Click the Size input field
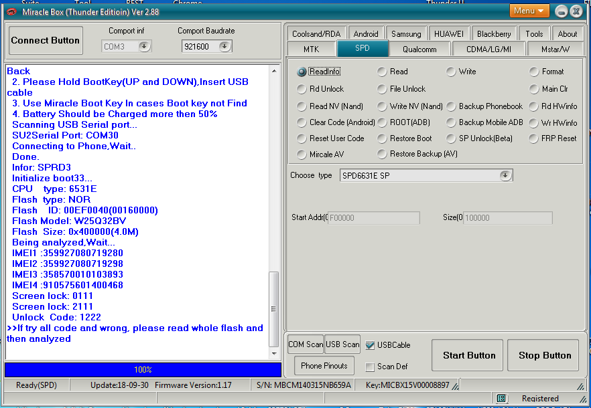This screenshot has width=591, height=408. pos(508,217)
